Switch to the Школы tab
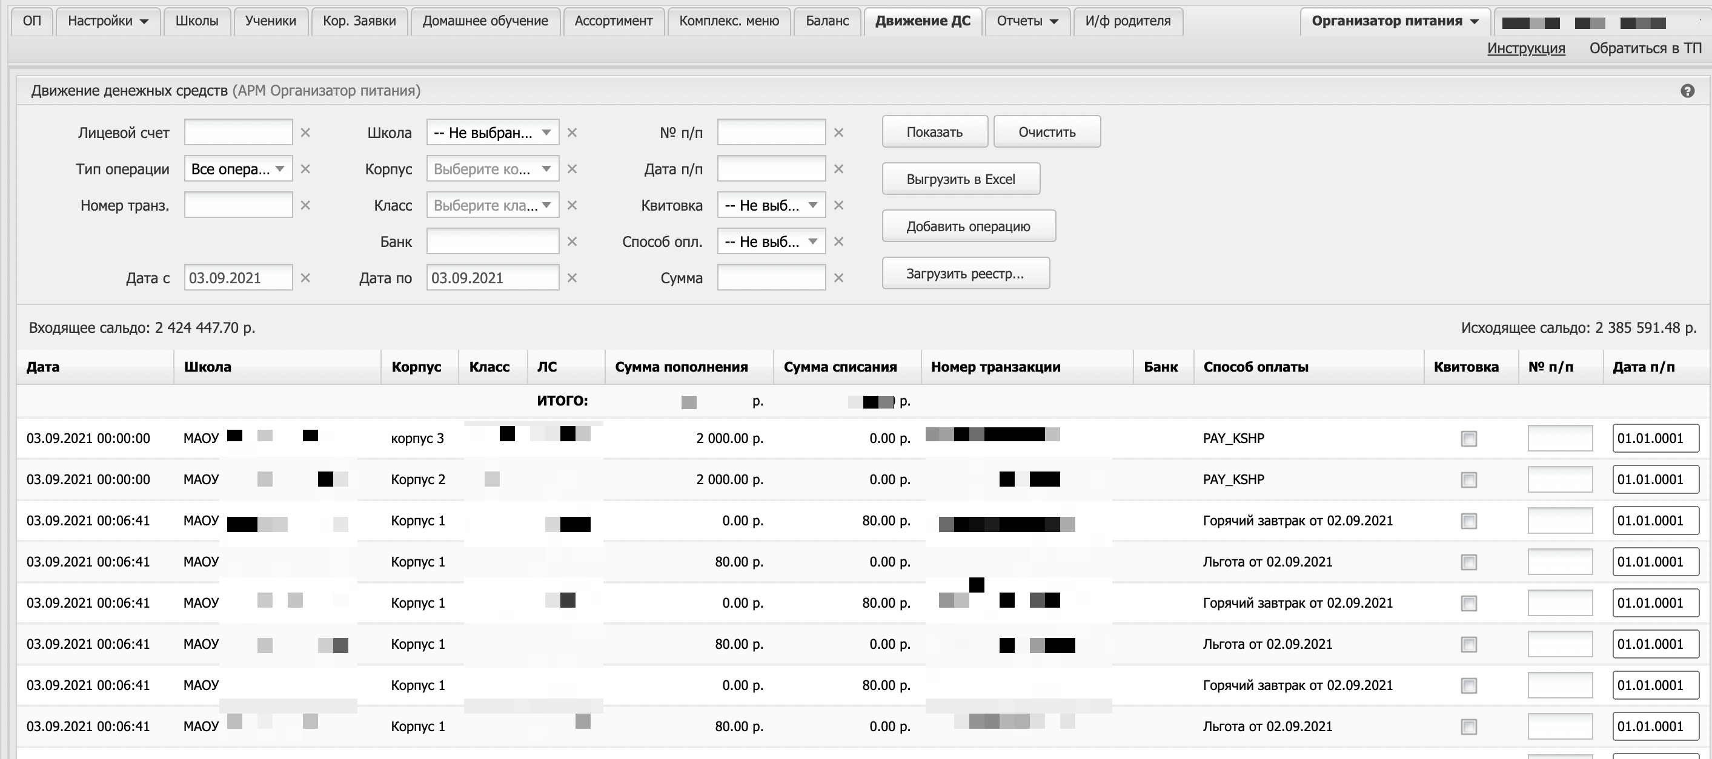The width and height of the screenshot is (1712, 759). click(197, 21)
